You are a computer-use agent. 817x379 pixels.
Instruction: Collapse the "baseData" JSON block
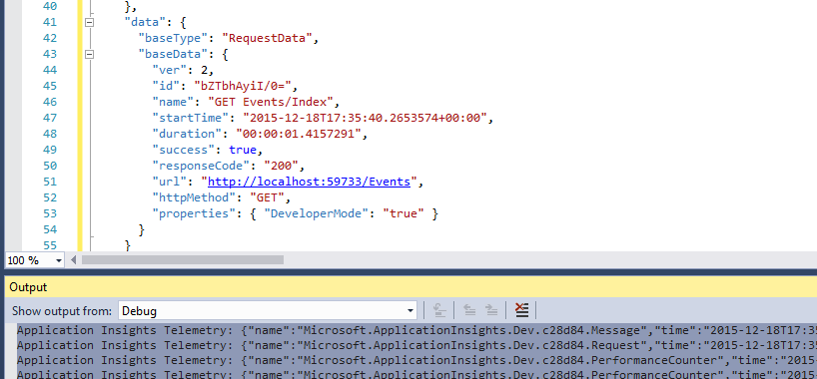click(x=90, y=54)
